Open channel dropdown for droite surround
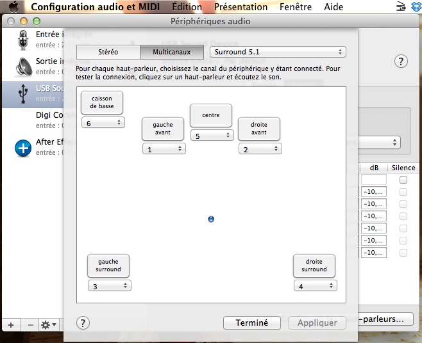422x343 pixels. click(316, 286)
